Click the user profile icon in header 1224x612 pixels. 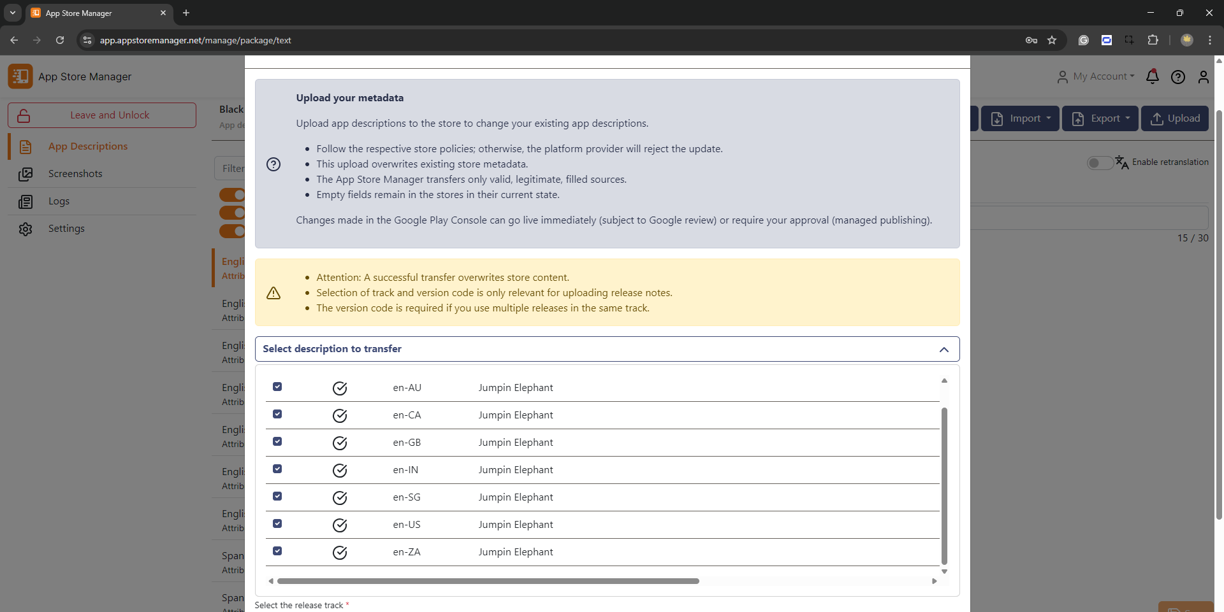[1203, 77]
